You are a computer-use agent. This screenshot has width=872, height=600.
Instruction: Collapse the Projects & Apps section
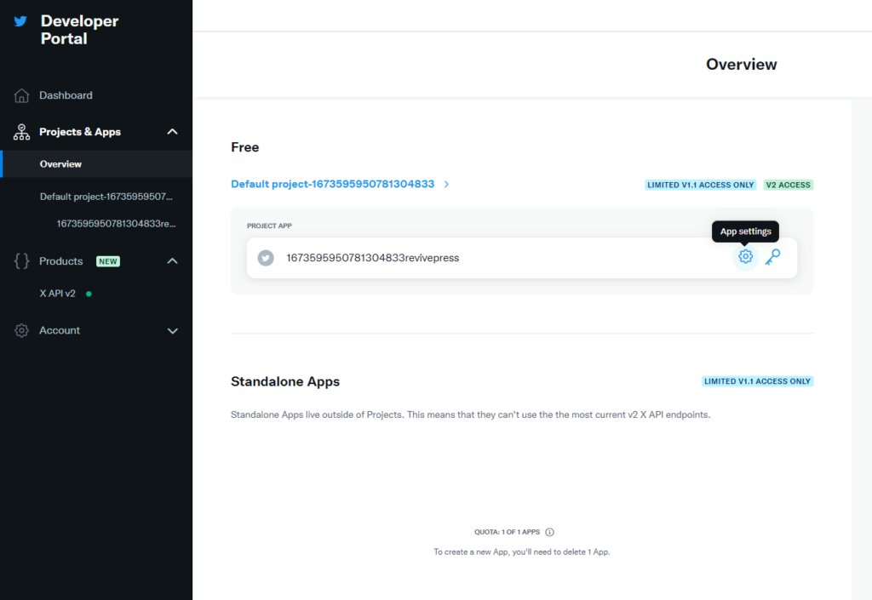click(172, 132)
